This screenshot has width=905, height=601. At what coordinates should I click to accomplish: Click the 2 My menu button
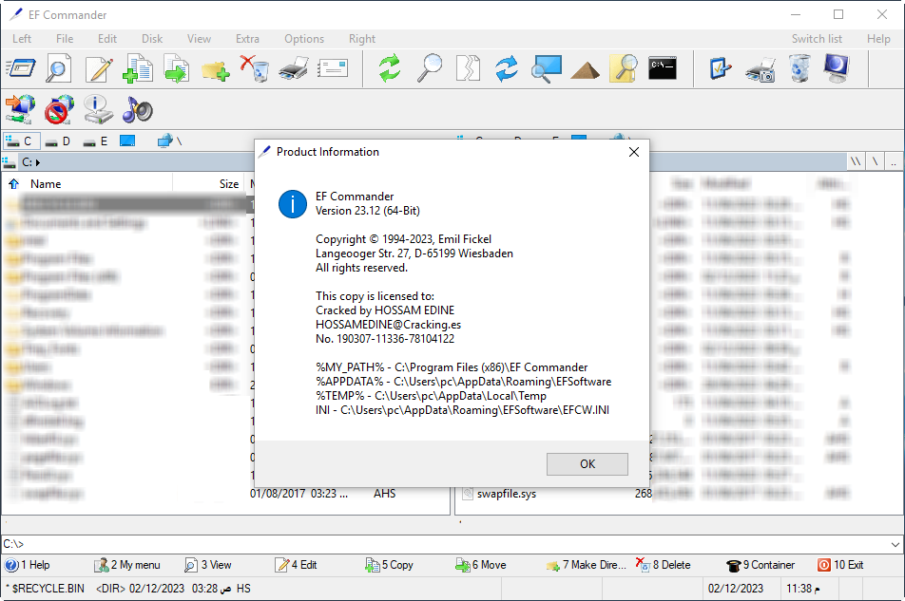click(x=127, y=565)
